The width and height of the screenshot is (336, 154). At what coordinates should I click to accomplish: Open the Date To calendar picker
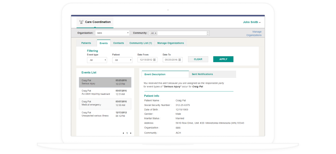point(180,60)
